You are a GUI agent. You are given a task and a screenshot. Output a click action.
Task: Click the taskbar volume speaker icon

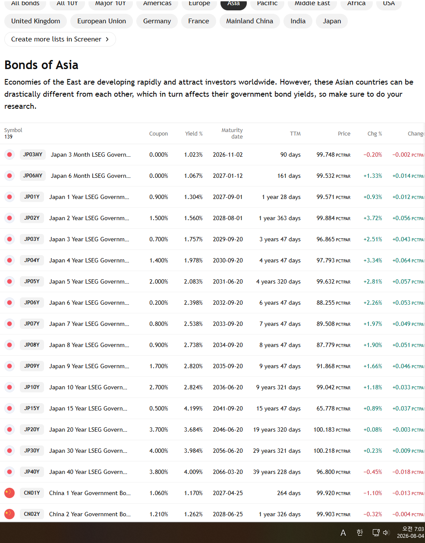pyautogui.click(x=386, y=533)
